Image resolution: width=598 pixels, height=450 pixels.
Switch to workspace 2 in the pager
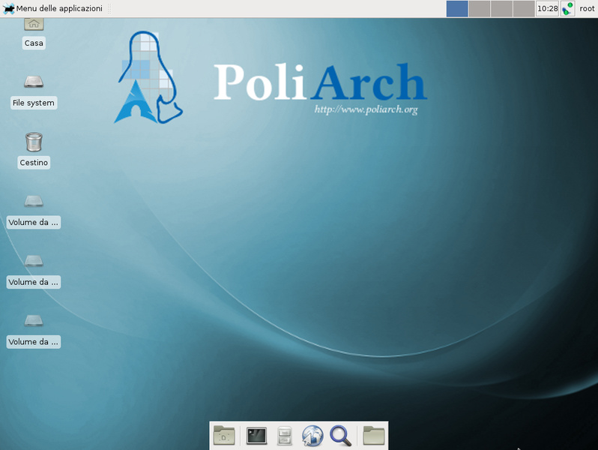tap(480, 8)
